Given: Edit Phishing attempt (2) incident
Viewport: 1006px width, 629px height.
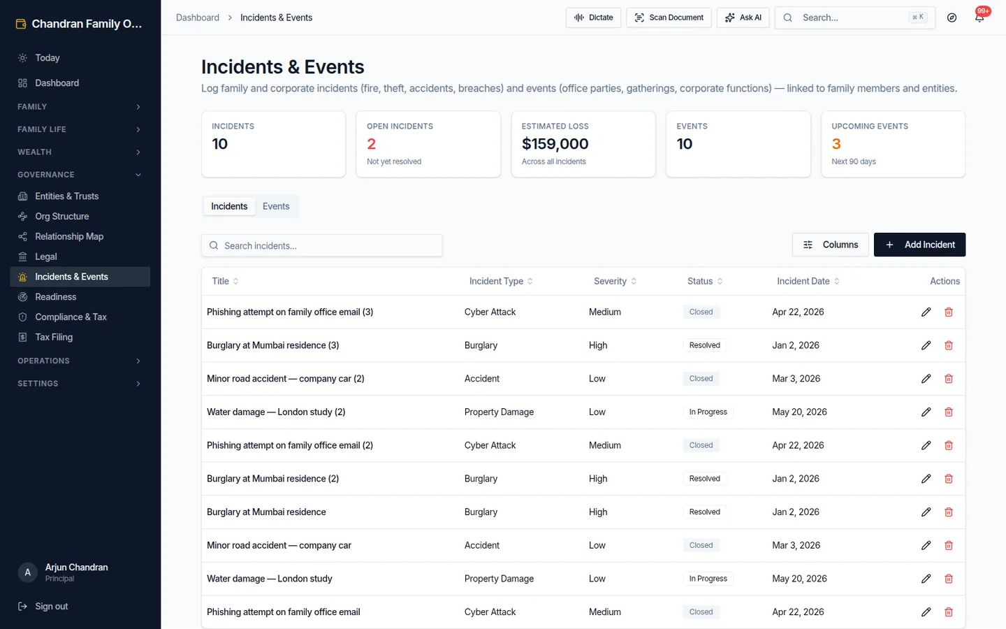Looking at the screenshot, I should pyautogui.click(x=926, y=445).
